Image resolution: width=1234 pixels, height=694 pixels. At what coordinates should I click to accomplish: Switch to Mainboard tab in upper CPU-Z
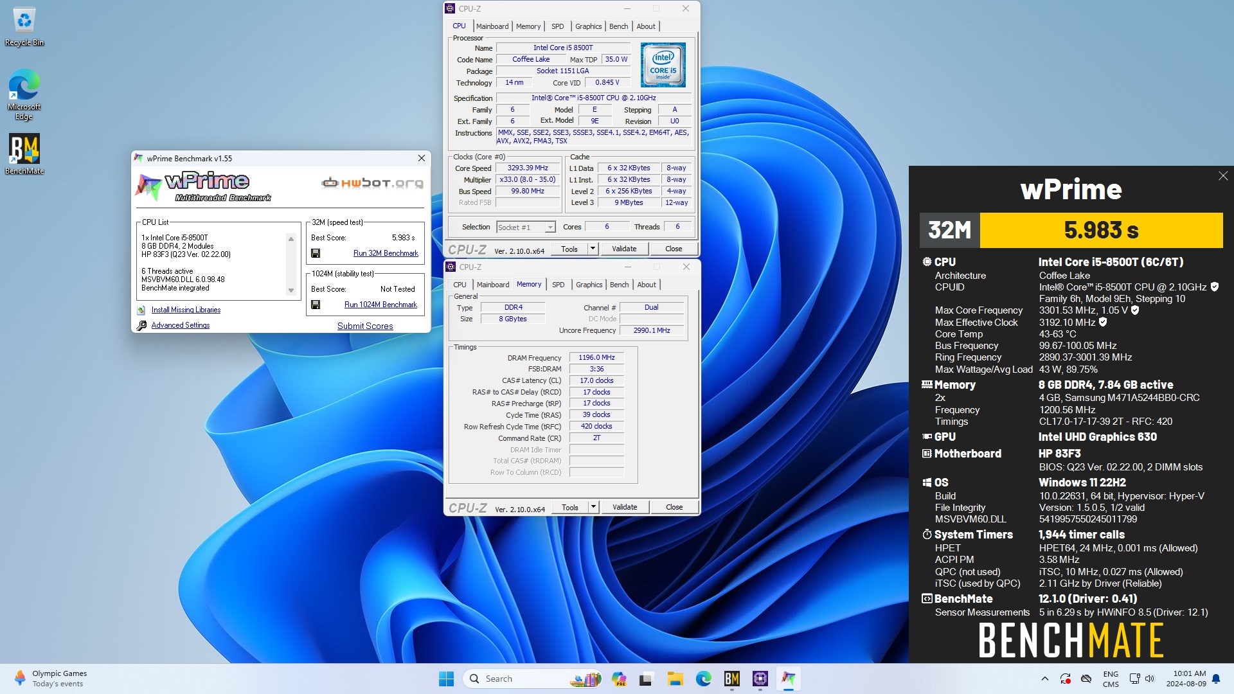(492, 26)
